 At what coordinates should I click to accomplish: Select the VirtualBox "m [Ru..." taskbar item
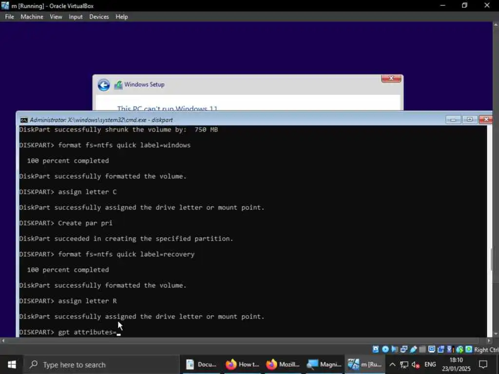click(365, 364)
